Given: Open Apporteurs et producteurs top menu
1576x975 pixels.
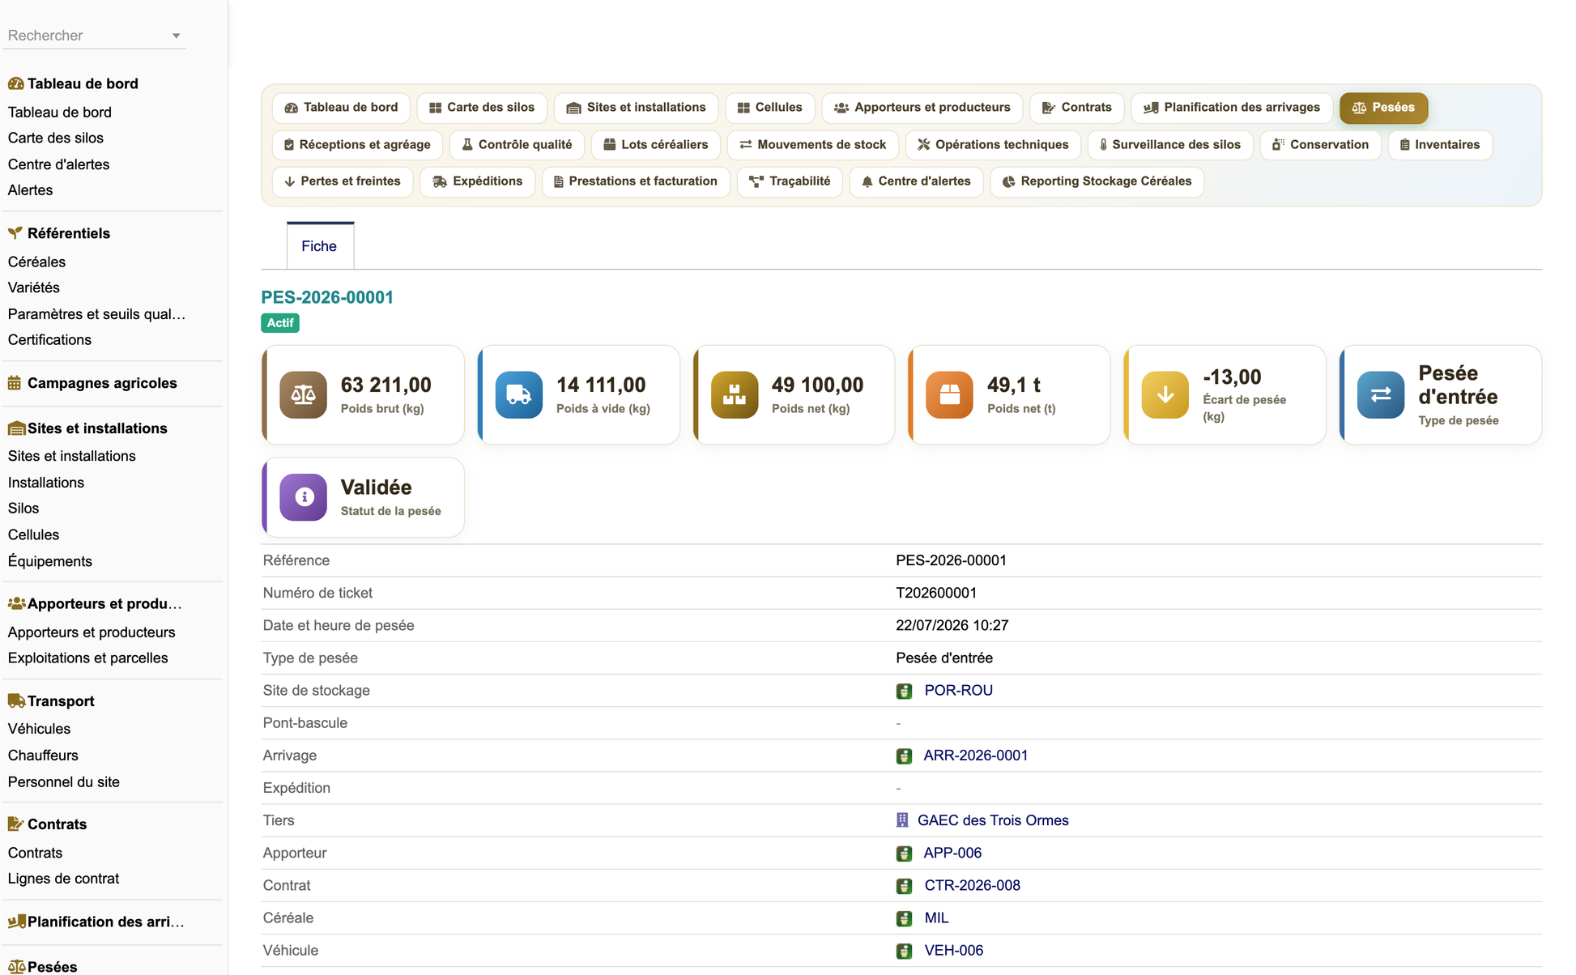Looking at the screenshot, I should tap(922, 108).
